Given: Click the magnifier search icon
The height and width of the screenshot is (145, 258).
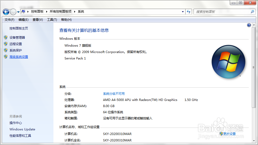Looking at the screenshot, I should tap(252, 12).
